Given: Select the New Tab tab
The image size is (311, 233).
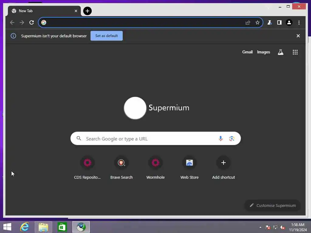Looking at the screenshot, I should tap(44, 11).
